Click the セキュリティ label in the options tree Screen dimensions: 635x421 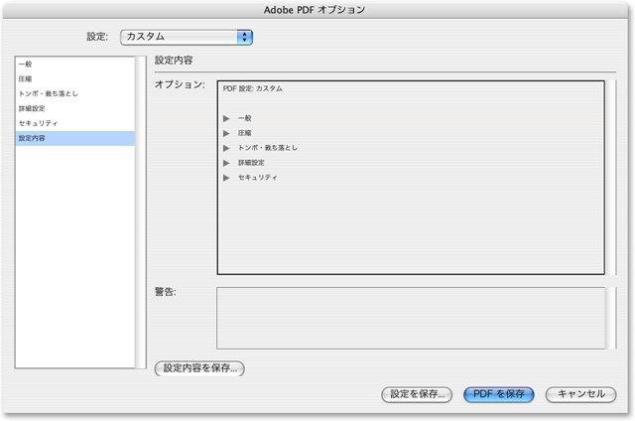(258, 178)
